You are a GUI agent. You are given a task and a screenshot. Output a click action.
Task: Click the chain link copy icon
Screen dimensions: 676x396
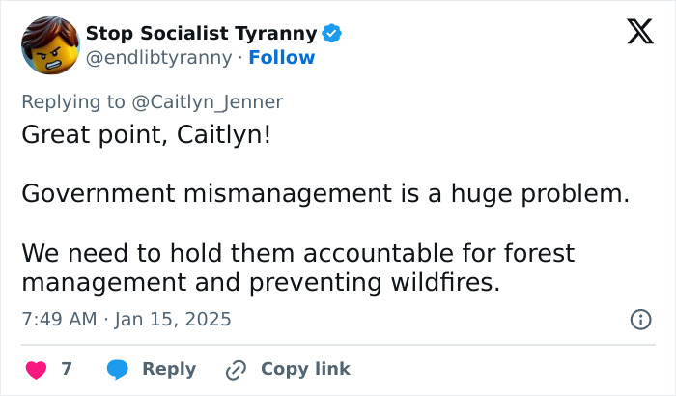click(x=236, y=369)
